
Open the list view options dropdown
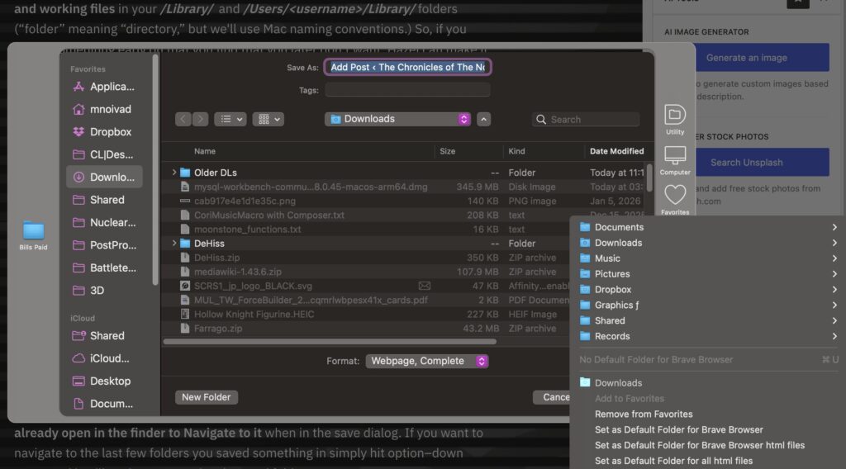(x=230, y=119)
